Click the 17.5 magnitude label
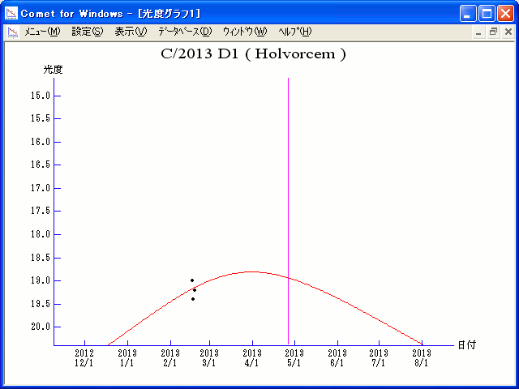This screenshot has width=519, height=389. pyautogui.click(x=41, y=211)
